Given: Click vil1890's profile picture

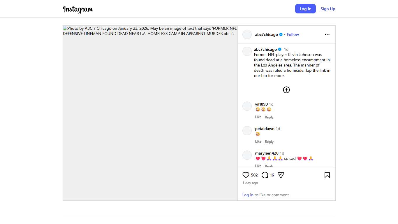Looking at the screenshot, I should [247, 106].
